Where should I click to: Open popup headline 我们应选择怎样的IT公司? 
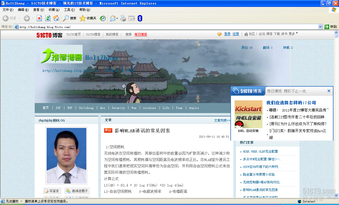pos(291,103)
